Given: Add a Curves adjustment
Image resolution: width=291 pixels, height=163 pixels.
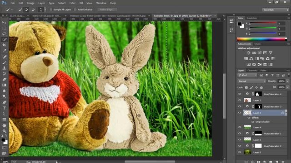Looking at the screenshot, I should click(x=260, y=53).
